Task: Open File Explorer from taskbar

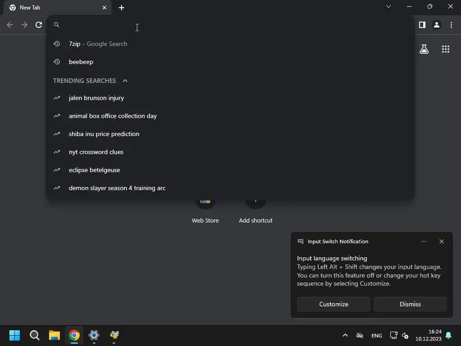Action: (x=54, y=335)
